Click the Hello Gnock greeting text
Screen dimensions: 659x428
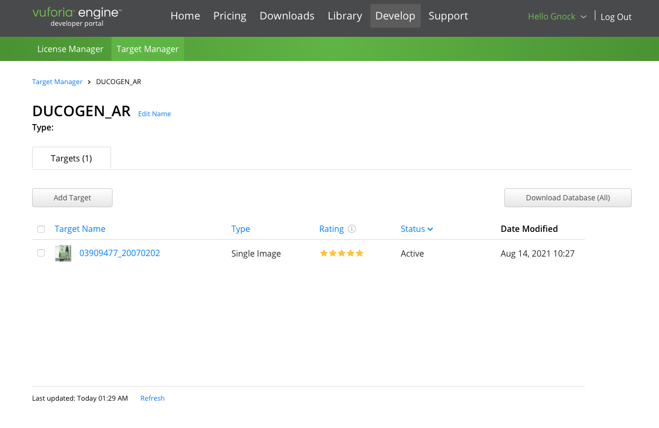pos(552,16)
